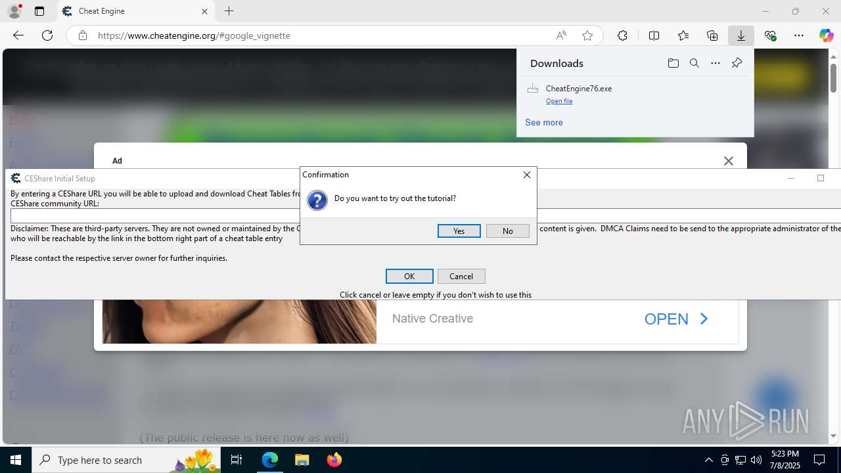Viewport: 841px width, 473px height.
Task: View site information lock icon
Action: (82, 35)
